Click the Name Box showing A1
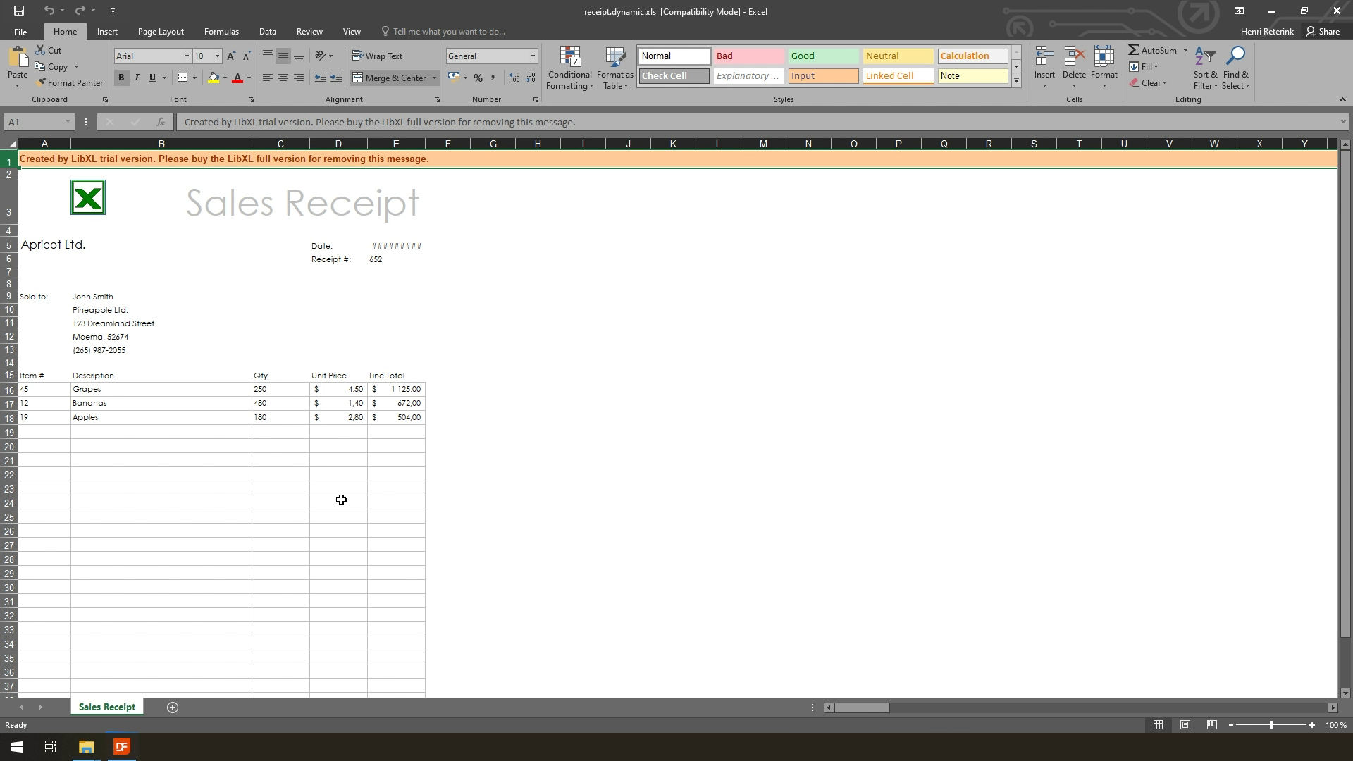Image resolution: width=1353 pixels, height=761 pixels. 34,123
